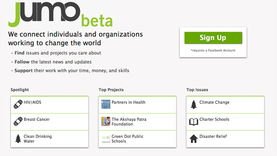Select the Charter Schools issue
The image size is (277, 156).
[x=214, y=120]
